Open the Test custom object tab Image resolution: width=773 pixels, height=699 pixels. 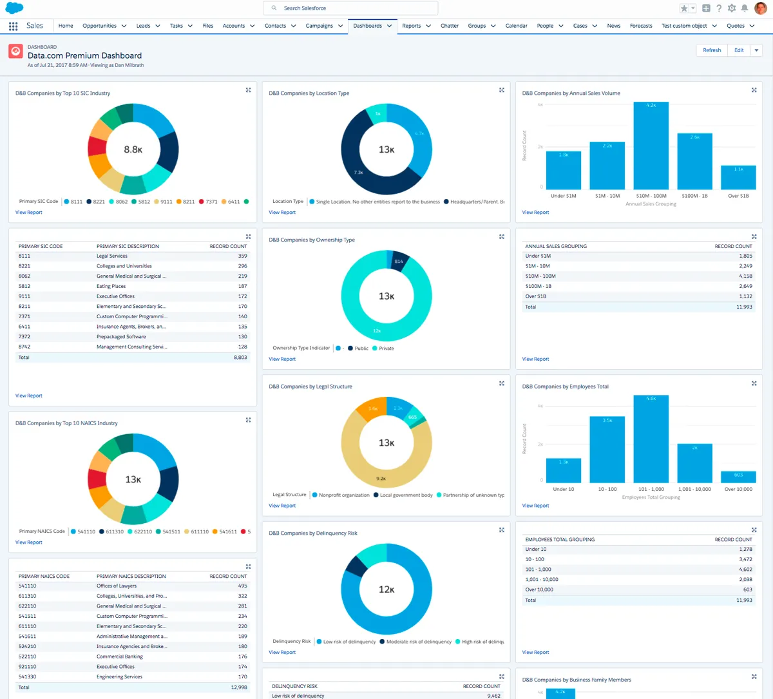(684, 26)
